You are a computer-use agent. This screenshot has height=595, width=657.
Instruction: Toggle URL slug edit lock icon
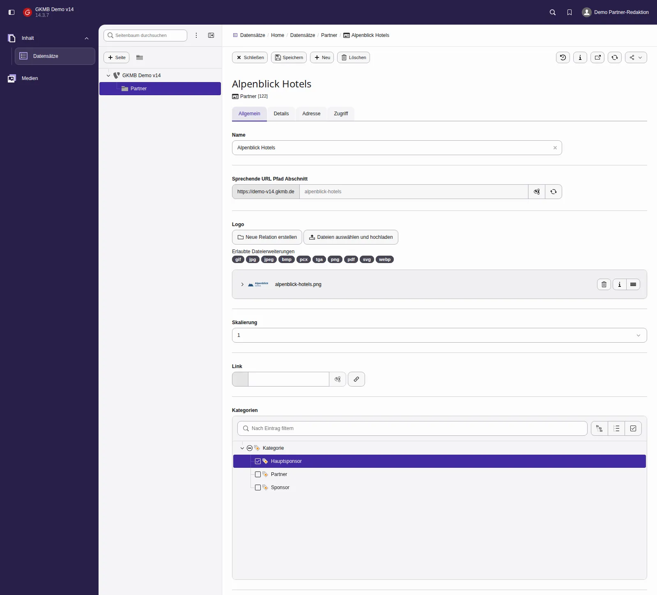click(x=537, y=192)
